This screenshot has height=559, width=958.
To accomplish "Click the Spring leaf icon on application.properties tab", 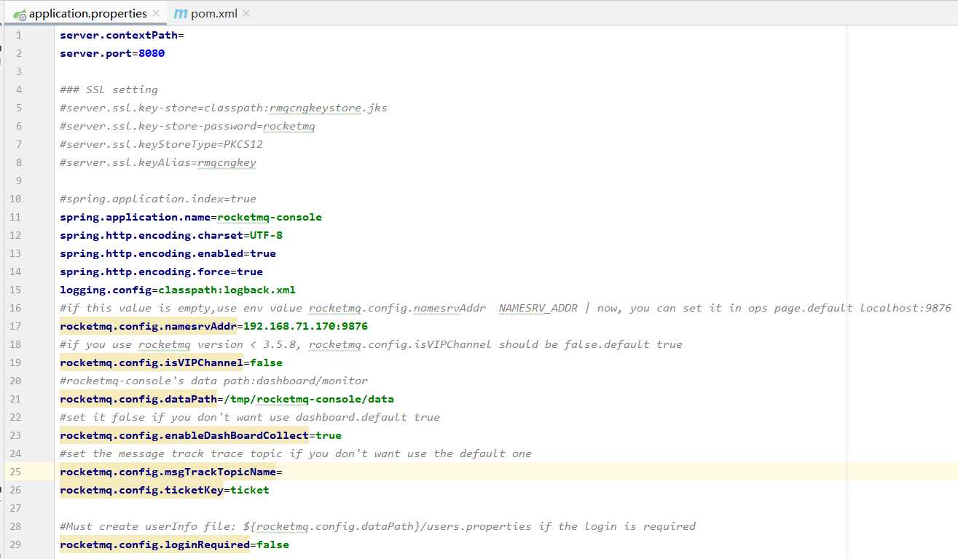I will pyautogui.click(x=20, y=14).
